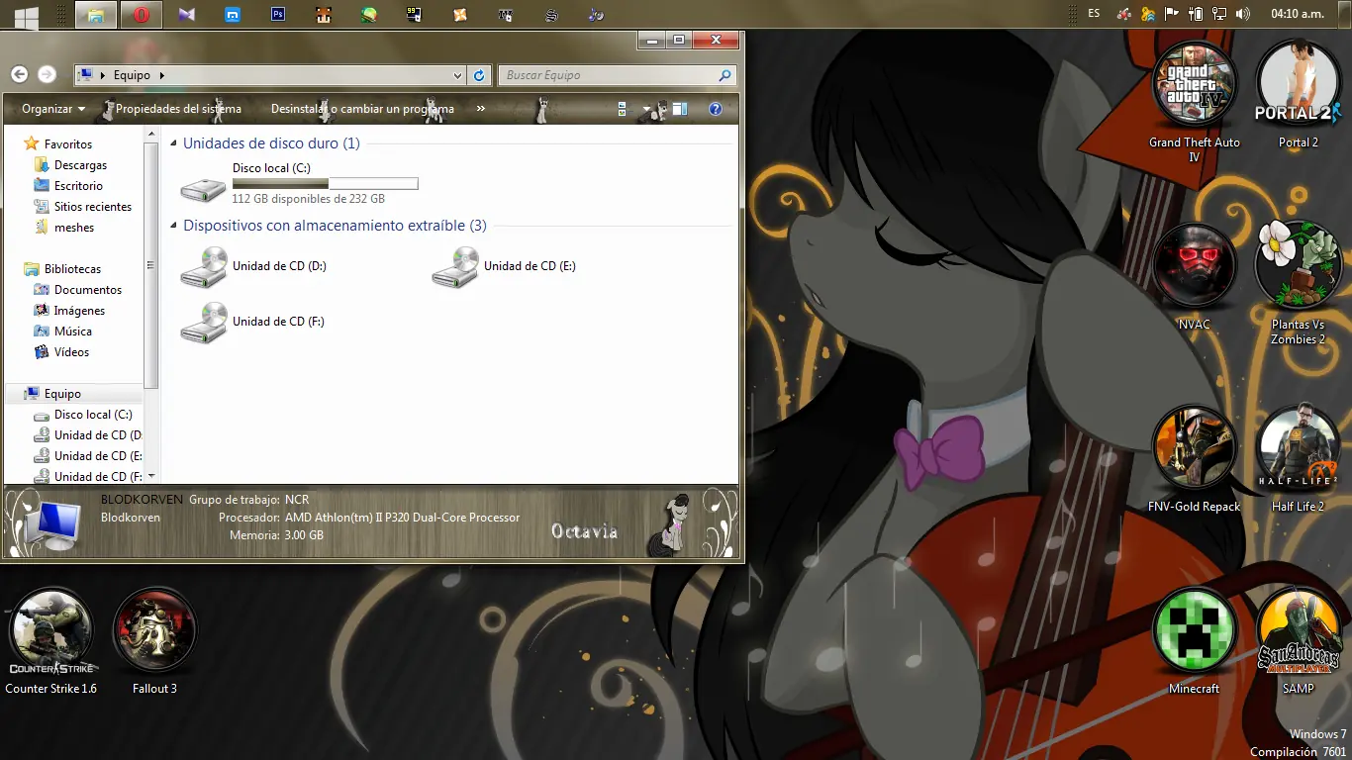
Task: Change the view with the views icon
Action: tap(624, 109)
